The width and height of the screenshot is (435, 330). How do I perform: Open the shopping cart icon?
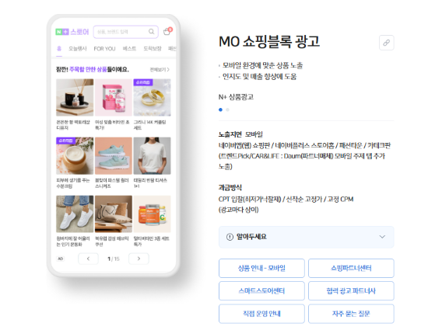pos(167,31)
